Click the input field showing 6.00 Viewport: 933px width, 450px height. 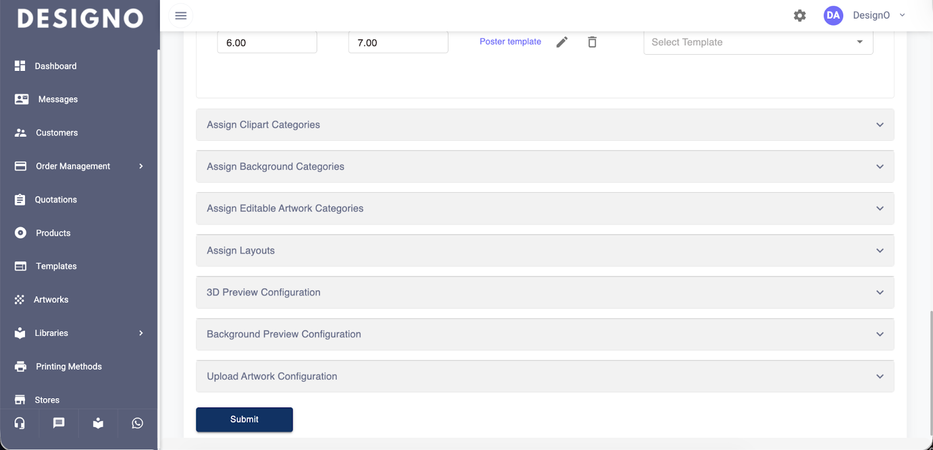pyautogui.click(x=267, y=42)
